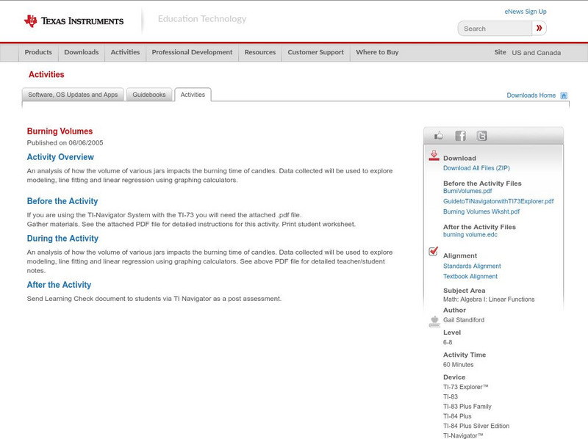Open Software, OS Updates and Apps tab
This screenshot has width=588, height=439.
pos(73,95)
